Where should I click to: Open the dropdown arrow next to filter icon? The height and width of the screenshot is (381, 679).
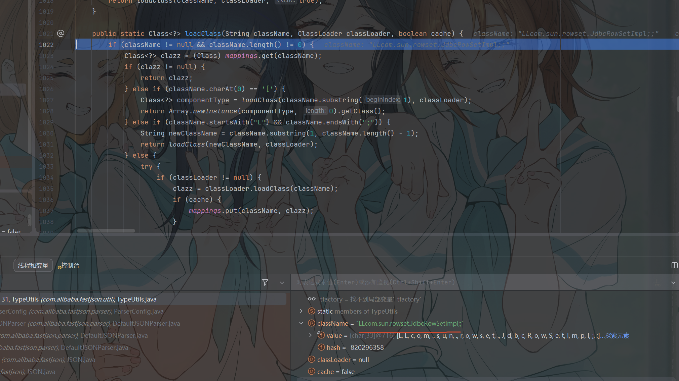click(x=282, y=283)
